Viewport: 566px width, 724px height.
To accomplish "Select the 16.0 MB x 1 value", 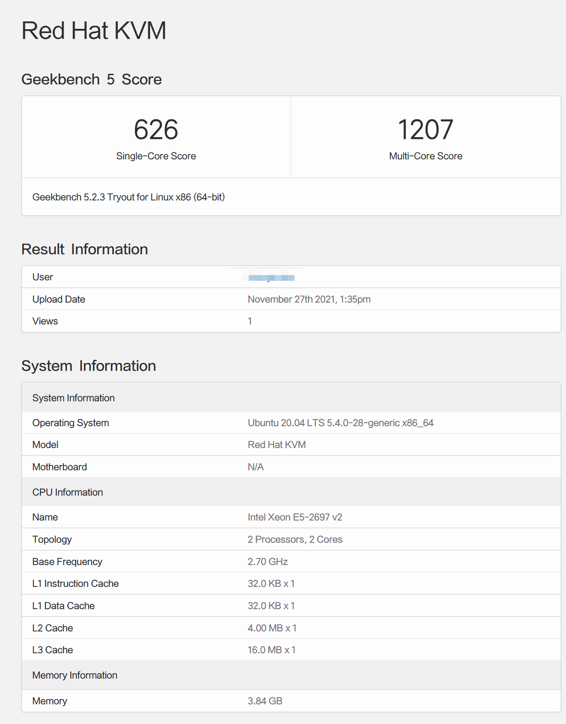I will click(271, 650).
